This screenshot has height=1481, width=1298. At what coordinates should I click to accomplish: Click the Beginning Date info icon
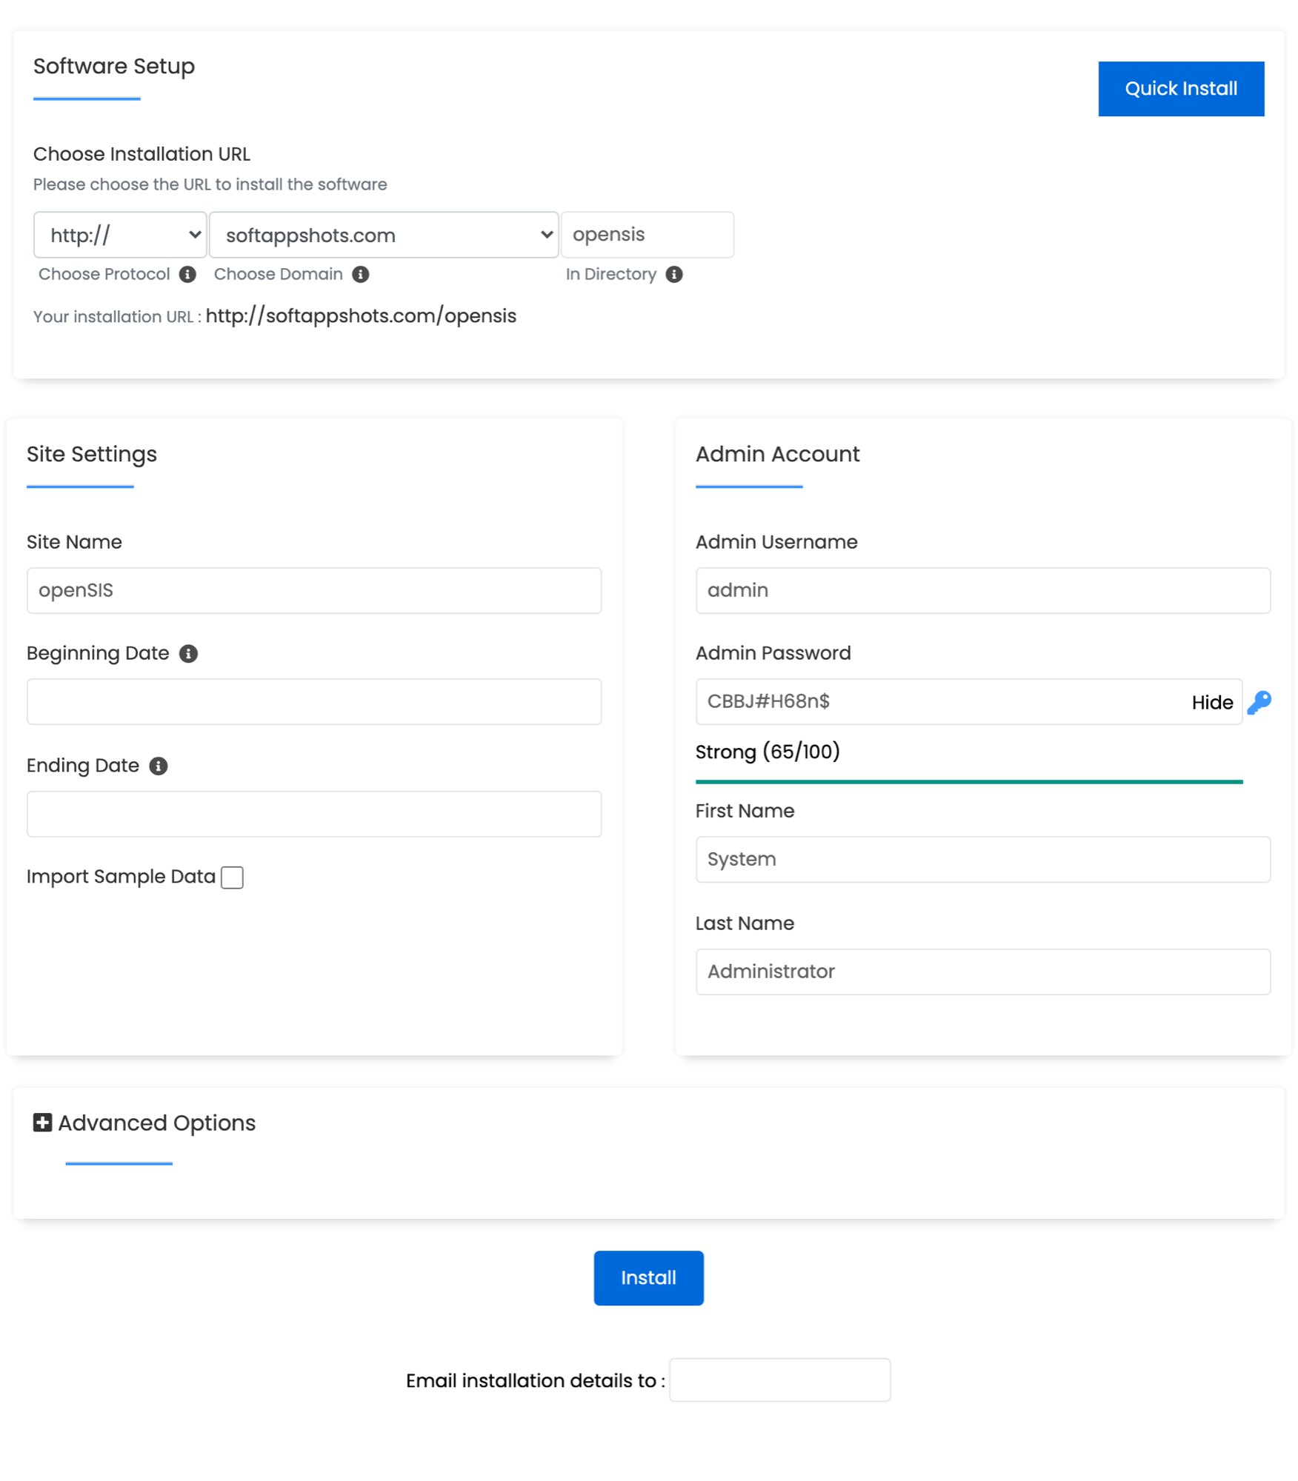pyautogui.click(x=190, y=653)
